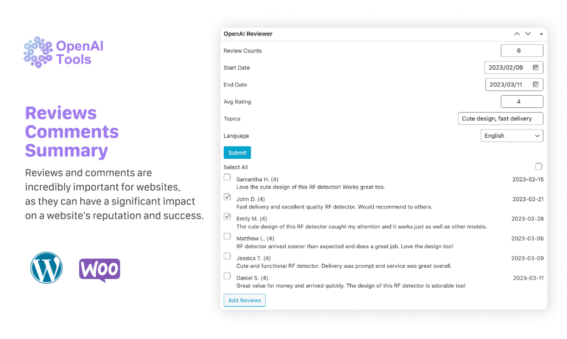Click the down arrow on OpenAI Reviewer header
Image resolution: width=567 pixels, height=339 pixels.
click(x=527, y=33)
